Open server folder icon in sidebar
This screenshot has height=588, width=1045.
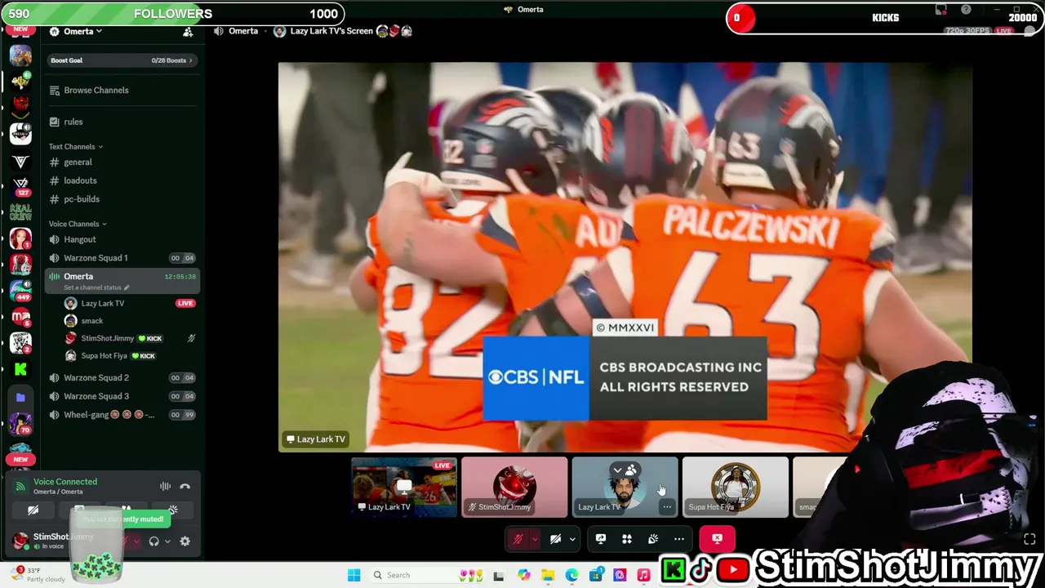click(21, 398)
